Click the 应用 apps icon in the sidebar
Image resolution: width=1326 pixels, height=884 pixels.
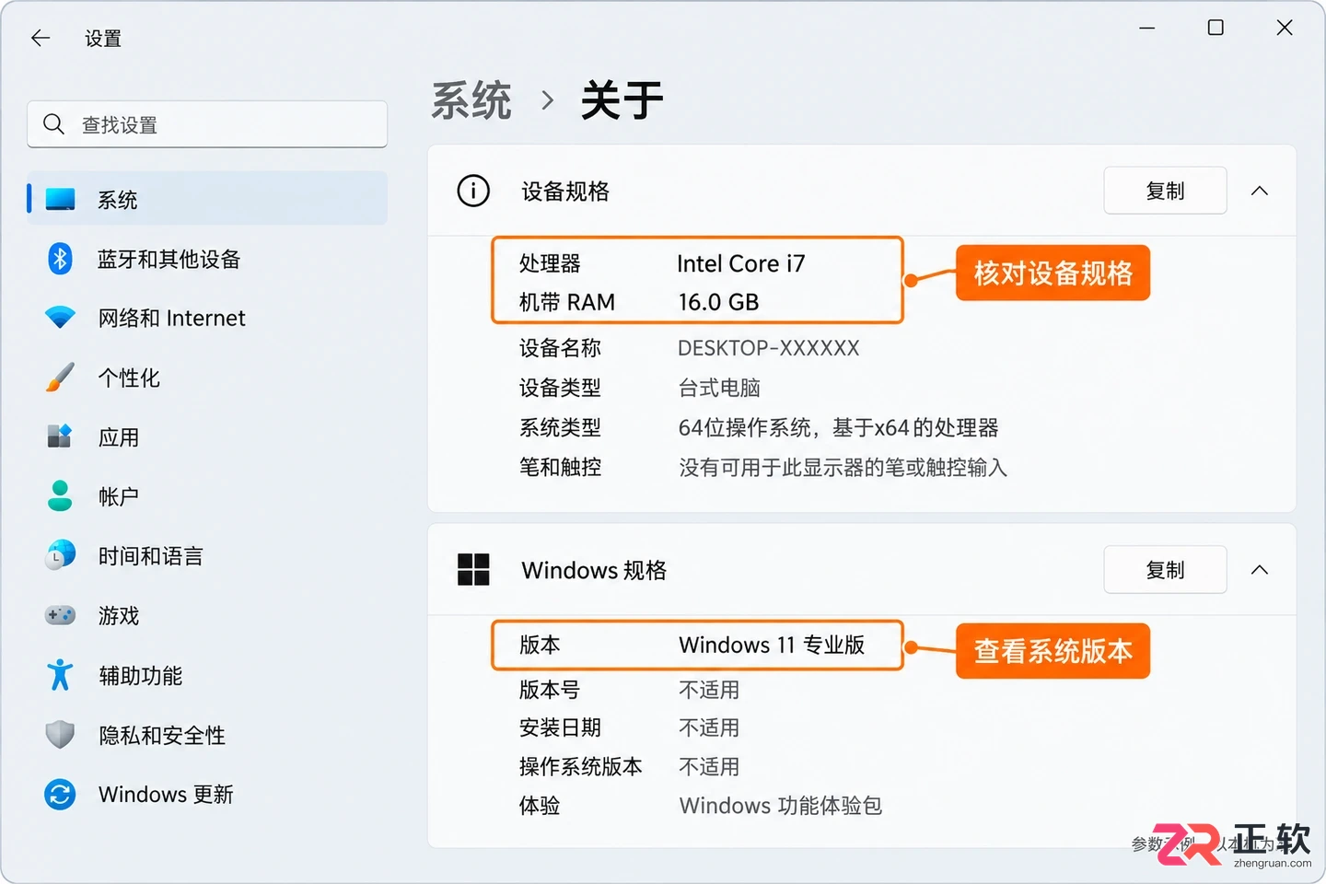tap(61, 436)
